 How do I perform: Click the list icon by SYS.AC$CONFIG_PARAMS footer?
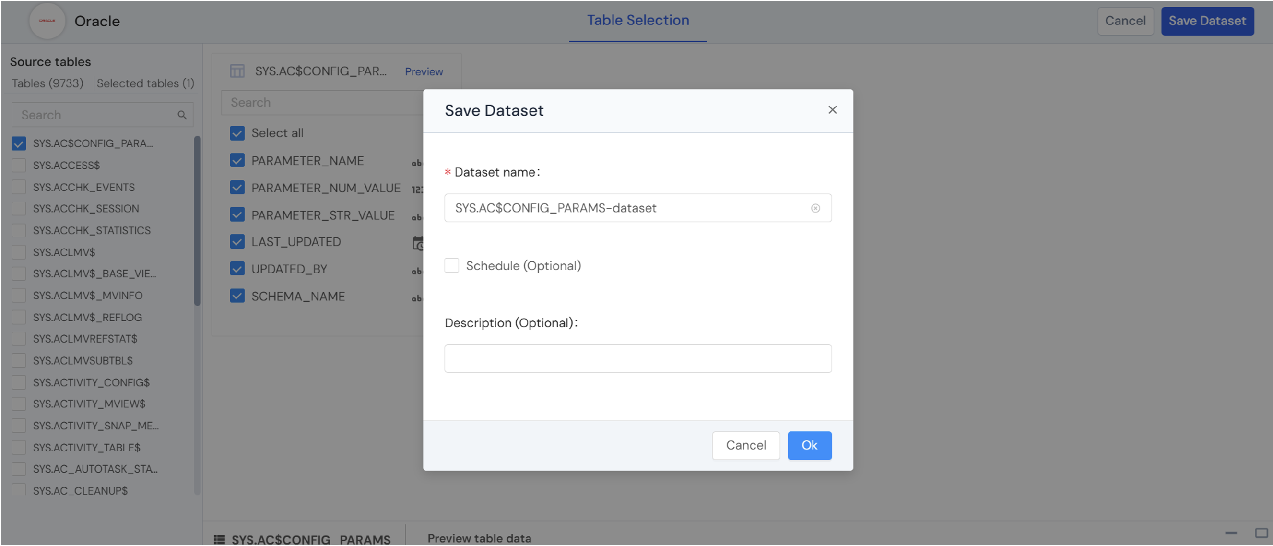point(219,539)
